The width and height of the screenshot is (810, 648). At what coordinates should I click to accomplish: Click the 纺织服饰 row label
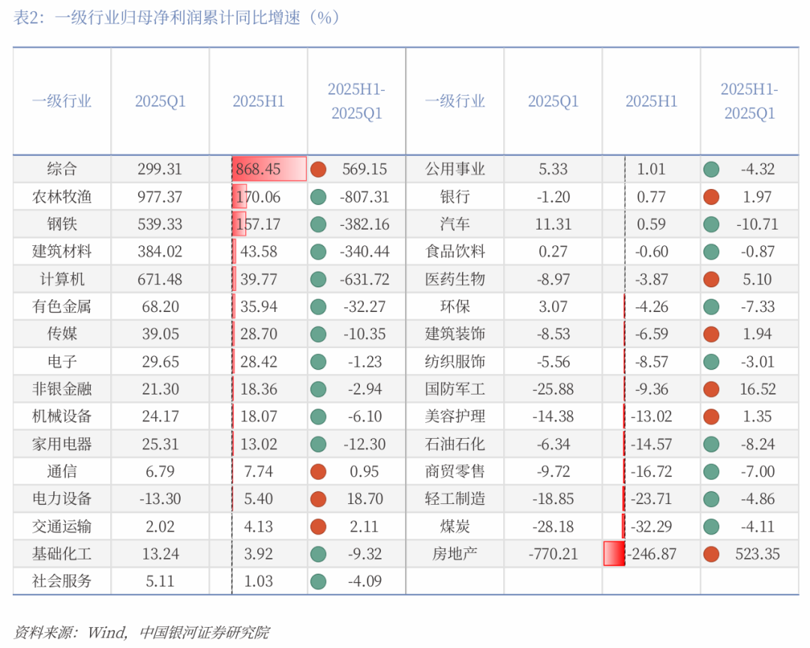[x=455, y=361]
